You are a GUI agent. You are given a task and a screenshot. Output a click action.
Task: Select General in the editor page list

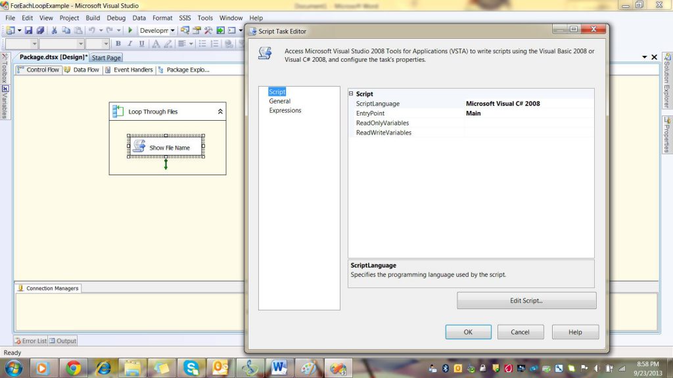coord(279,101)
